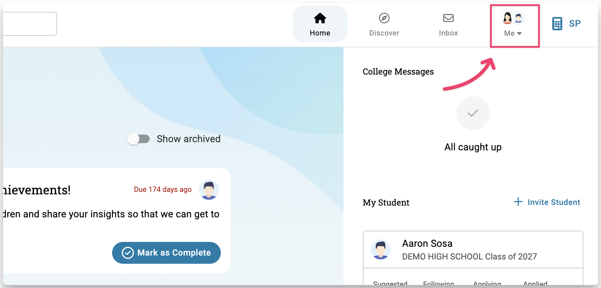
Task: Open the Aaron Sosa student name
Action: (427, 243)
